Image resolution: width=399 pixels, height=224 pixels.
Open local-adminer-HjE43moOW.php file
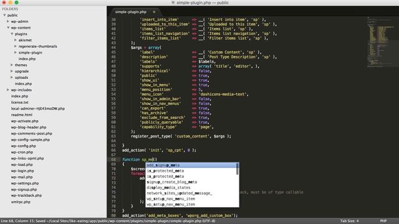[x=38, y=108]
